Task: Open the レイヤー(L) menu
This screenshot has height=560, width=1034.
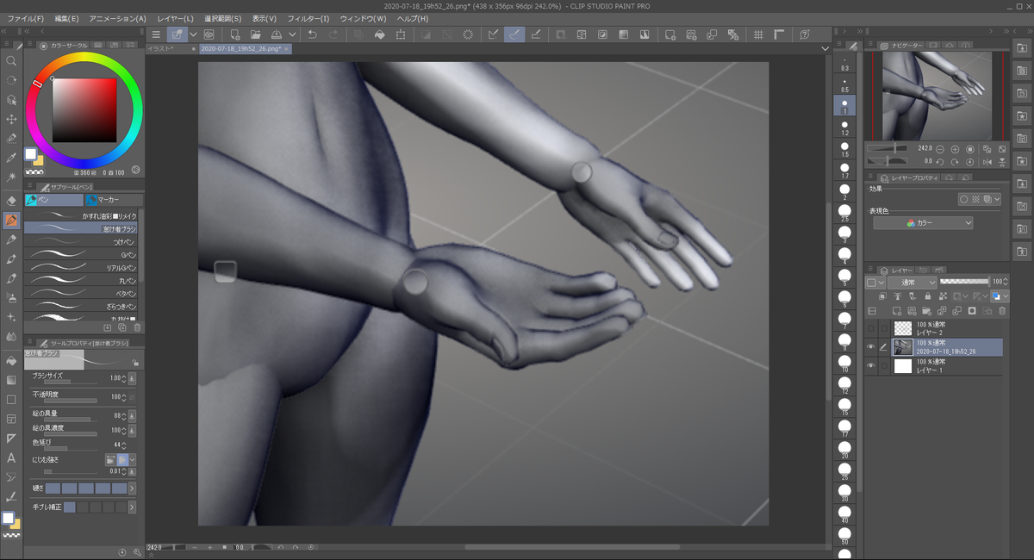Action: click(176, 18)
